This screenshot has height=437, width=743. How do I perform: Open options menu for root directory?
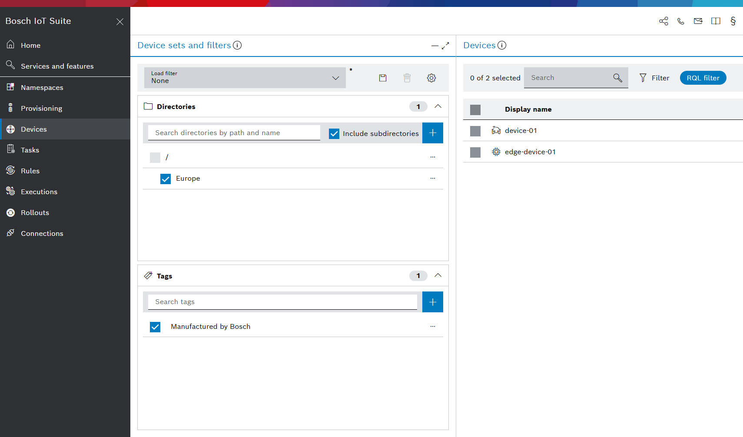pos(433,157)
